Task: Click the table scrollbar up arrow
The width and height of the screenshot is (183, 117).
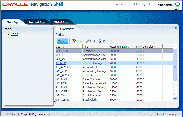Action: tap(175, 51)
